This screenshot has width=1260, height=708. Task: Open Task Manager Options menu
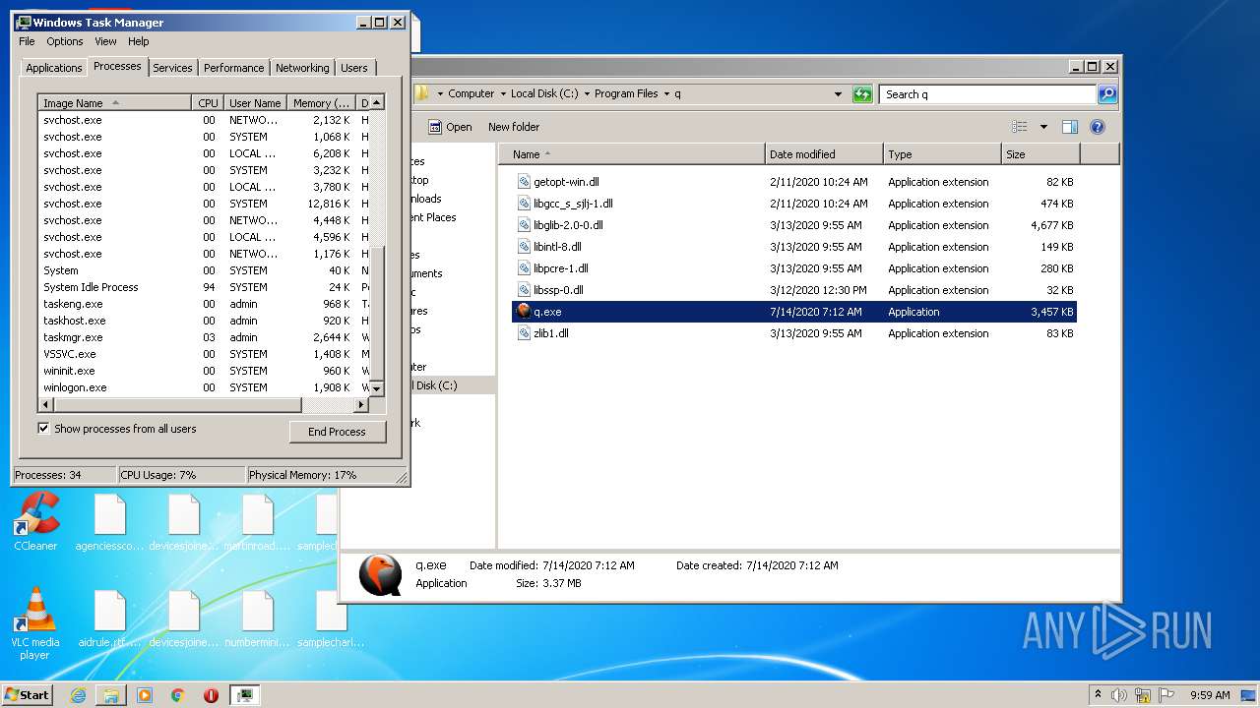[x=65, y=41]
